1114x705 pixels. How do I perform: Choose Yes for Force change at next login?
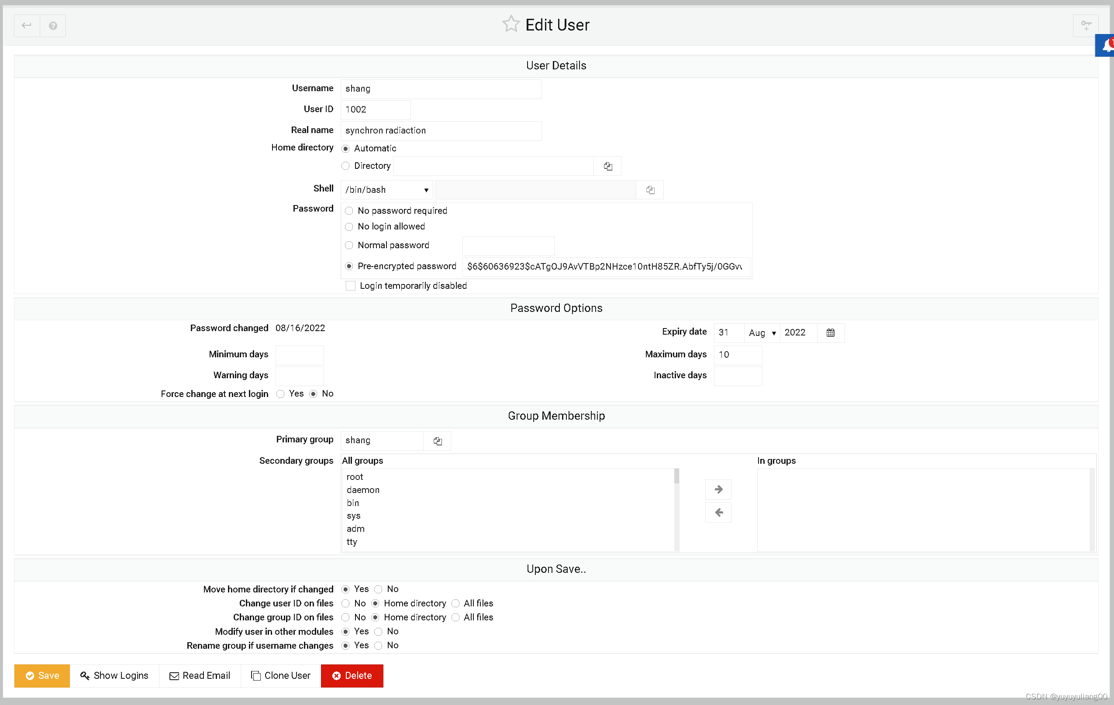pyautogui.click(x=280, y=394)
